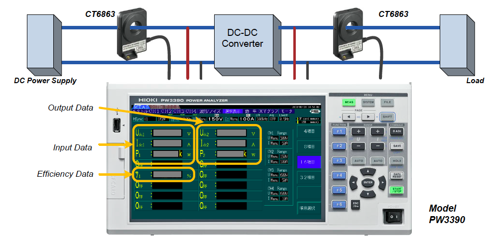Select the Lowest 0.5Hz setting
The width and height of the screenshot is (492, 242).
click(284, 120)
